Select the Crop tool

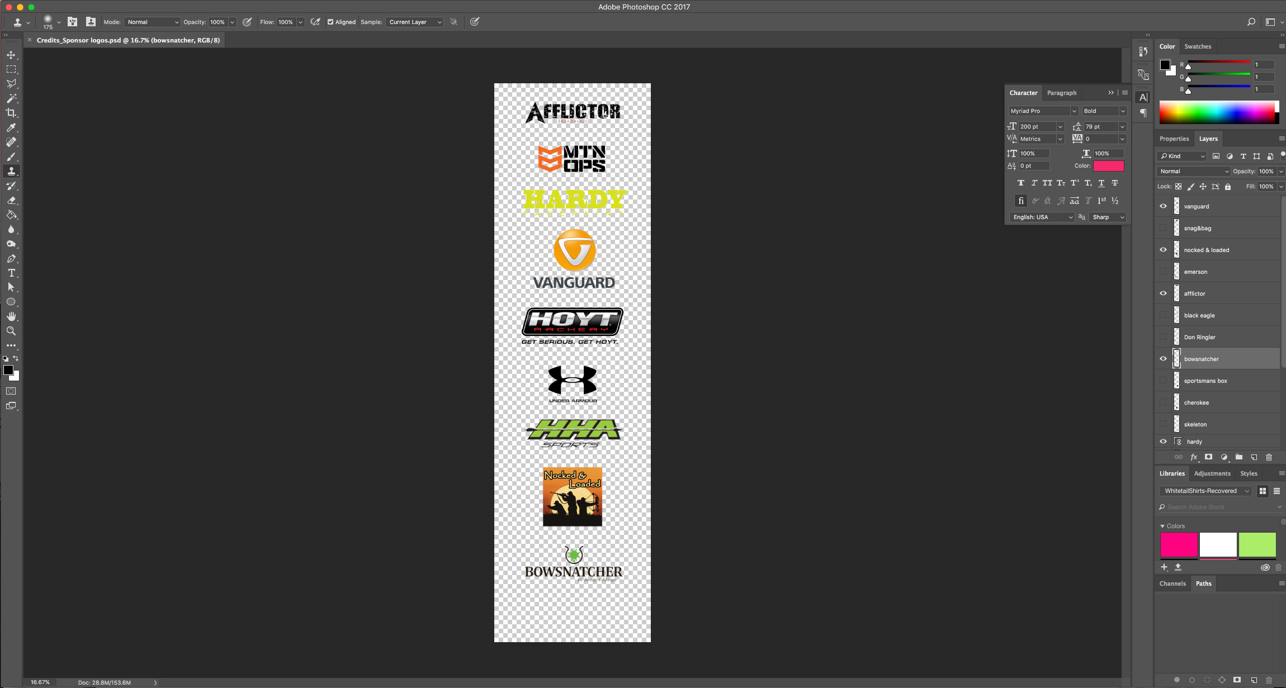pyautogui.click(x=11, y=113)
